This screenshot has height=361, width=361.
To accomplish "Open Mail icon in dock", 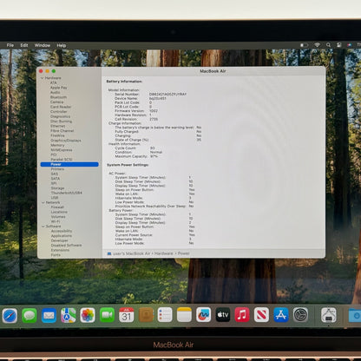I will coord(49,315).
